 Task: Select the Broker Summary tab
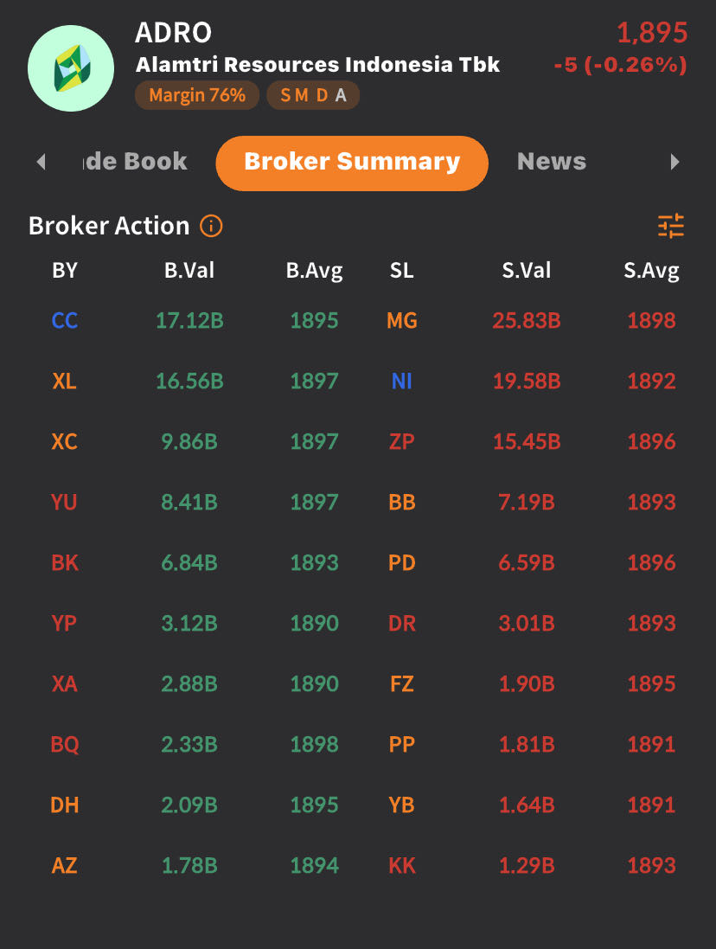point(352,162)
